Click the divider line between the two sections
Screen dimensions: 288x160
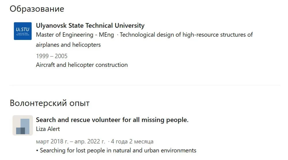click(145, 85)
